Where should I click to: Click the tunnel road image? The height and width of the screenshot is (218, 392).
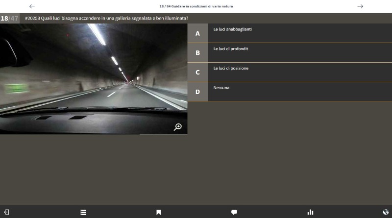coord(93,78)
